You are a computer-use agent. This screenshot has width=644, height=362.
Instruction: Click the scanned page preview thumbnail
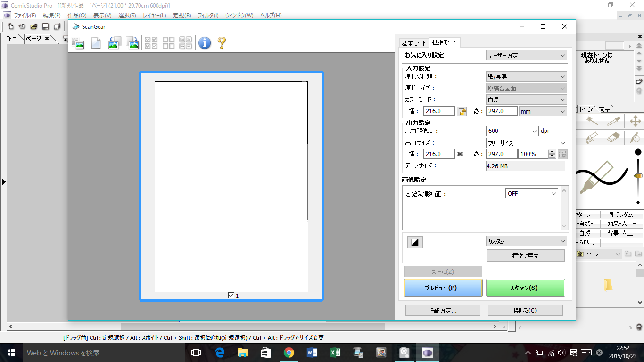click(231, 186)
